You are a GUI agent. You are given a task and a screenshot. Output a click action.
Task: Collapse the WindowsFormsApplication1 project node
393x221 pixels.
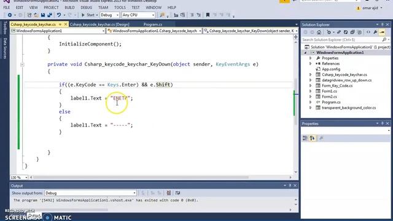point(306,53)
